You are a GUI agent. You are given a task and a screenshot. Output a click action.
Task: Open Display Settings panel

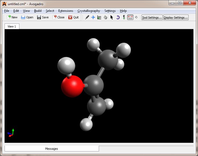point(176,17)
